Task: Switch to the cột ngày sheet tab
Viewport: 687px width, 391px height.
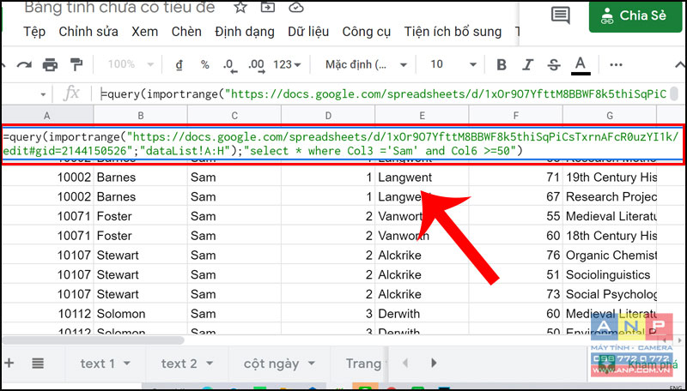Action: point(271,364)
